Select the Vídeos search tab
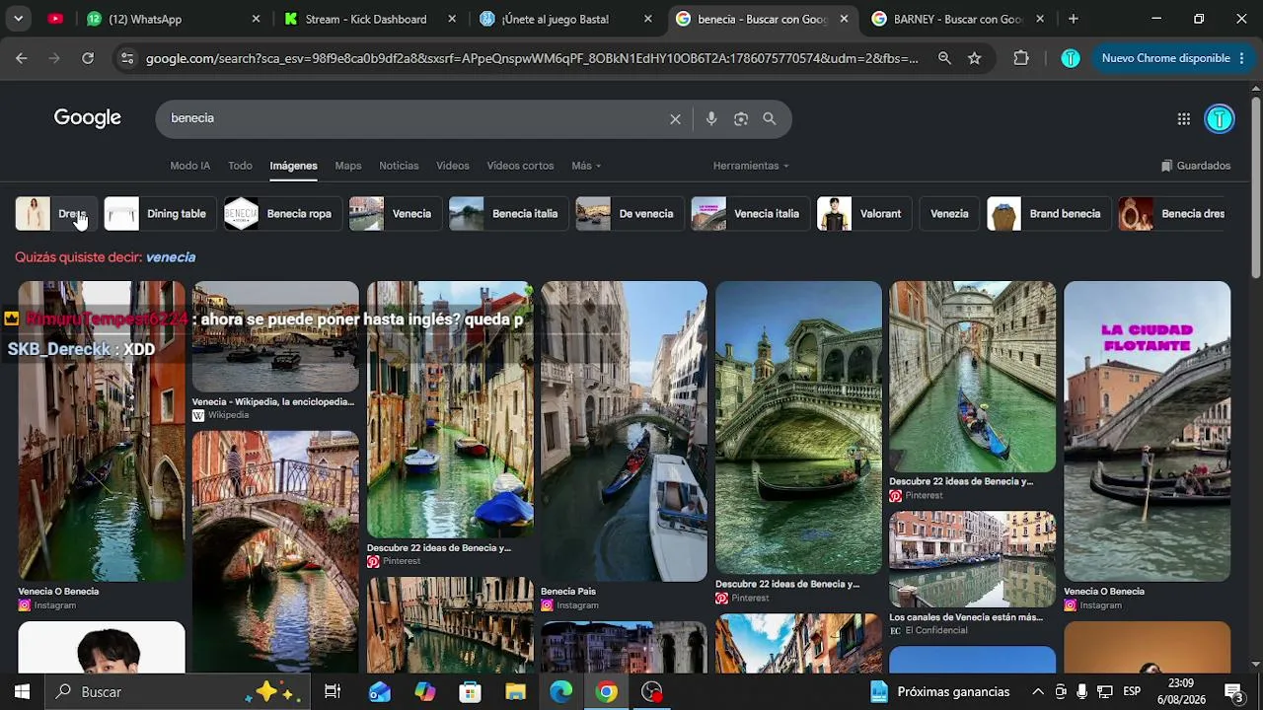This screenshot has height=710, width=1263. click(x=453, y=166)
